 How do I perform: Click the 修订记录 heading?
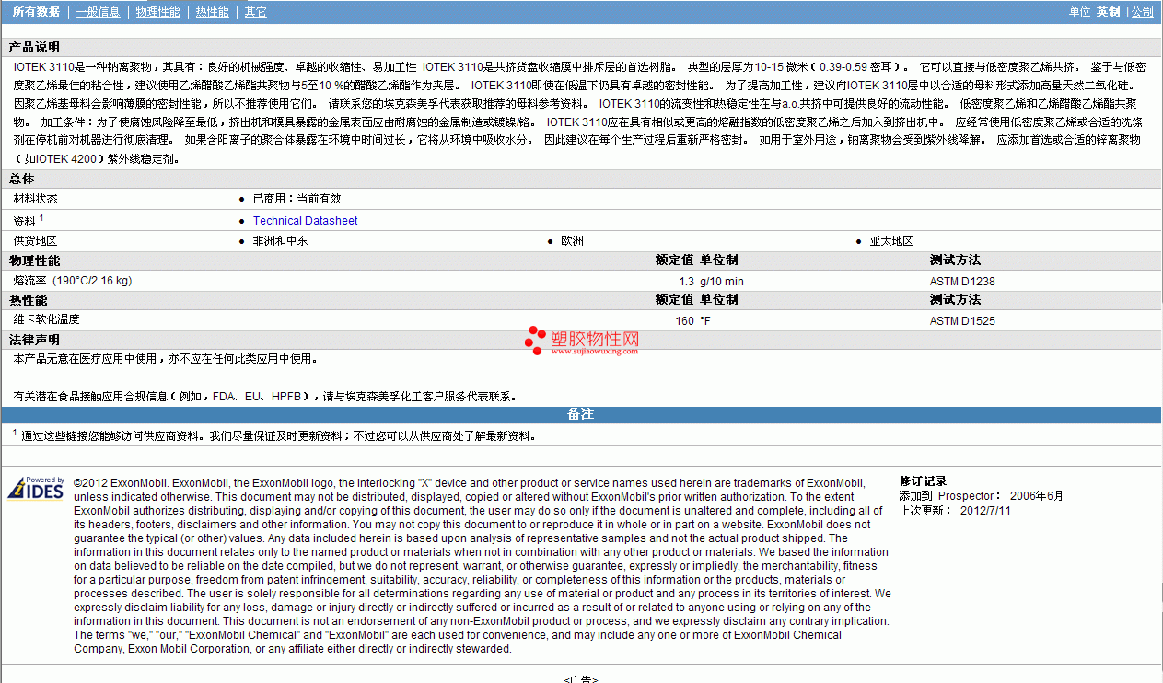pyautogui.click(x=923, y=481)
